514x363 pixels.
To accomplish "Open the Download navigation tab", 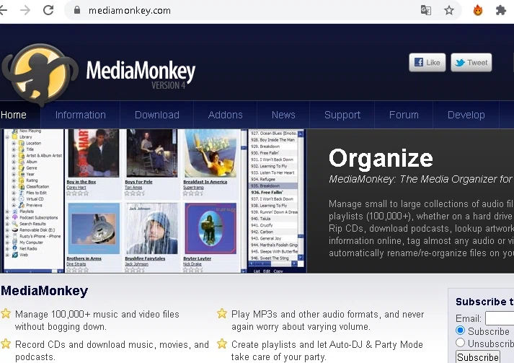I will pos(157,115).
